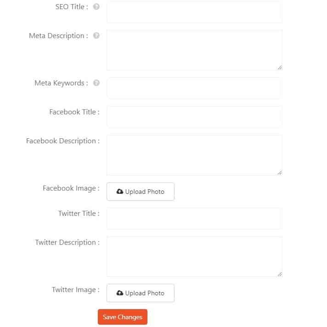Click the Save Changes button
Screen dimensions: 327x327
coord(123,317)
